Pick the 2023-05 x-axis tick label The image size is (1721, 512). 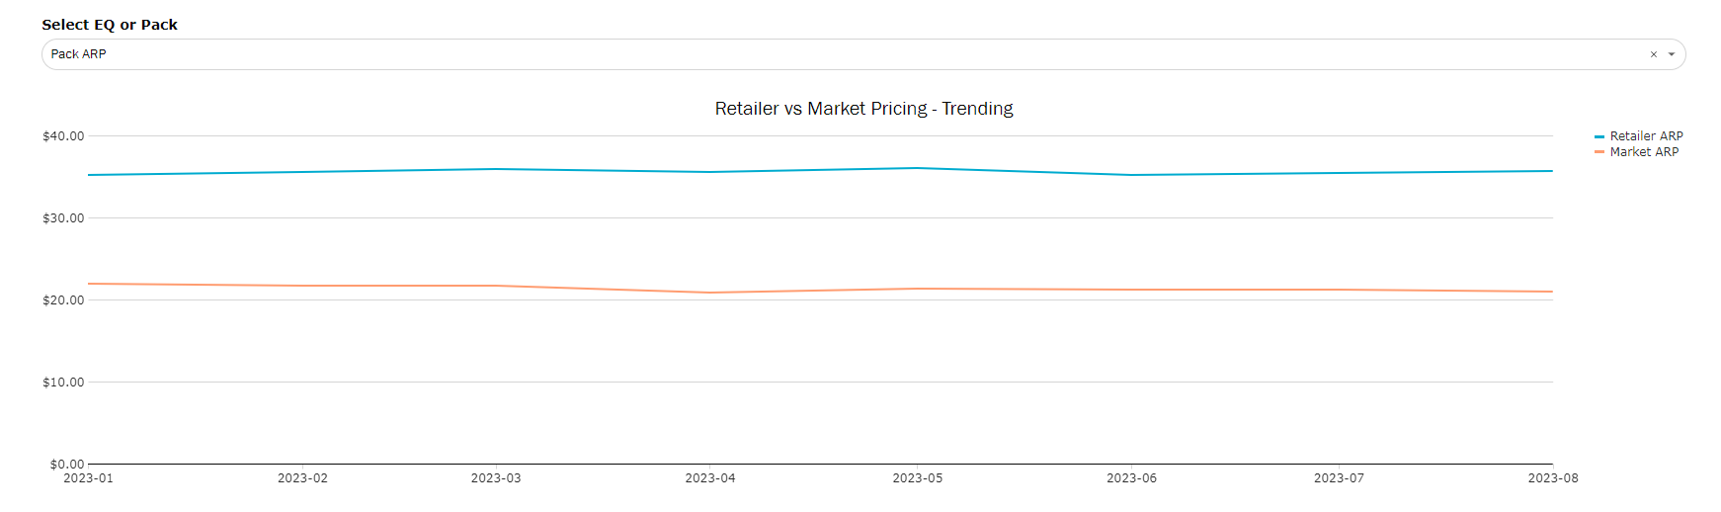point(918,478)
